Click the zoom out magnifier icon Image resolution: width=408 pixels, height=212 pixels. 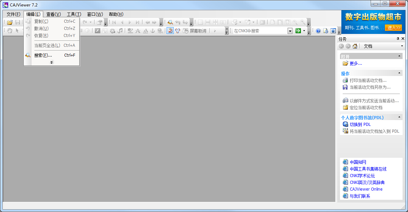tap(295, 22)
